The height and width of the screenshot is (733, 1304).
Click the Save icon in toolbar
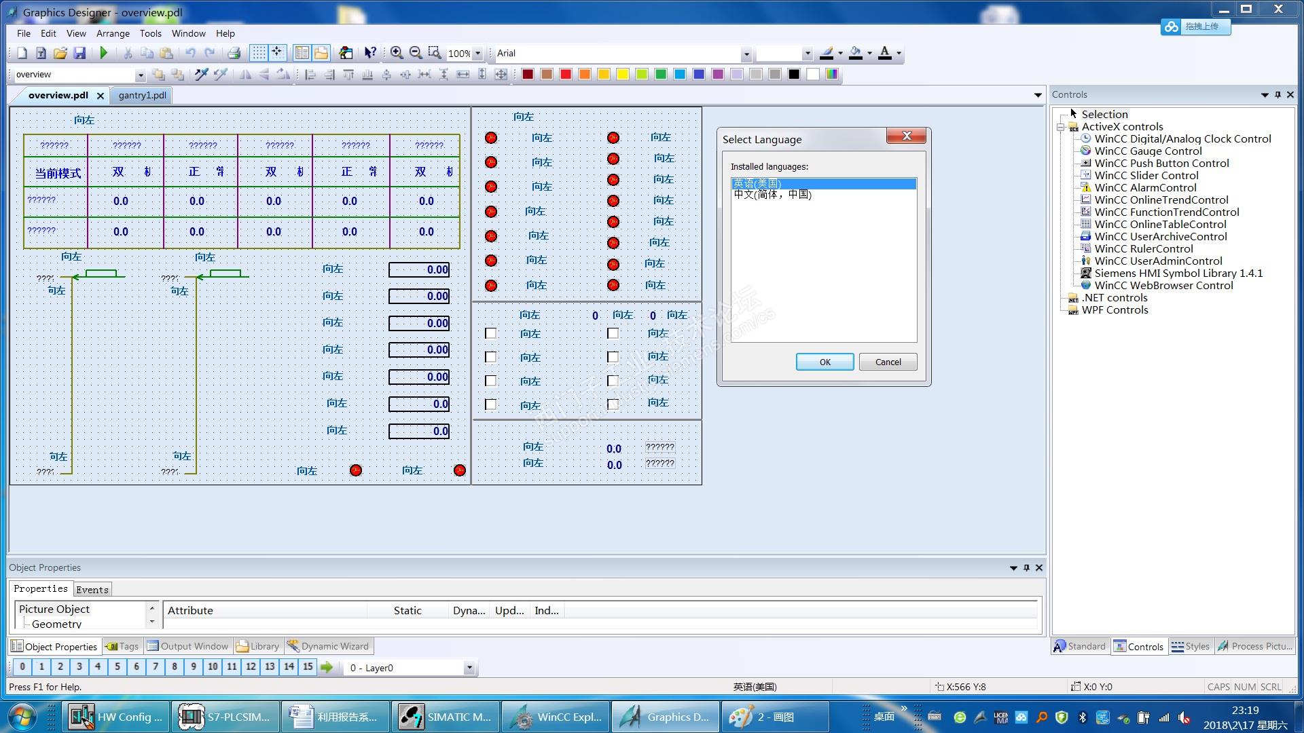[x=79, y=53]
